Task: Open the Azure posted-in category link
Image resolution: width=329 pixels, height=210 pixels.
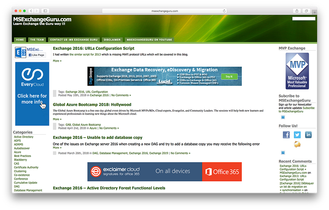Action: click(93, 128)
